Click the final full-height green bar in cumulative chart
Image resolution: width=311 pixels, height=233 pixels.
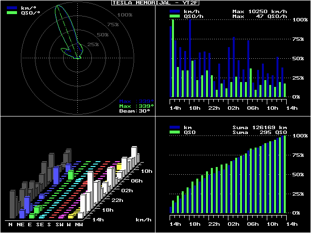point(285,174)
